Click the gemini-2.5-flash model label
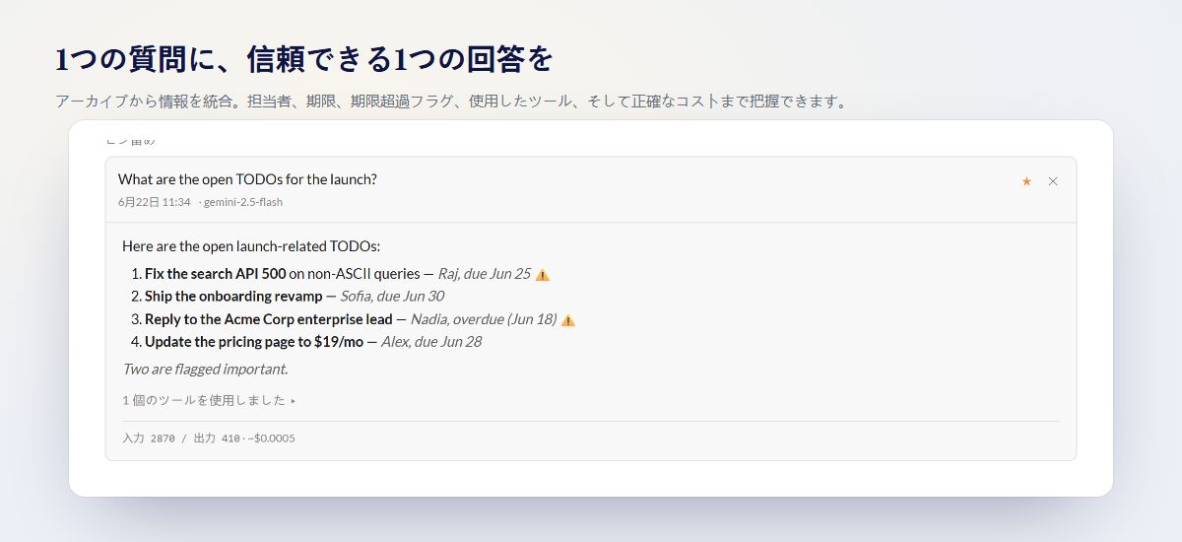 pos(243,202)
